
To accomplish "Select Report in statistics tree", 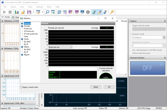I will [26, 55].
